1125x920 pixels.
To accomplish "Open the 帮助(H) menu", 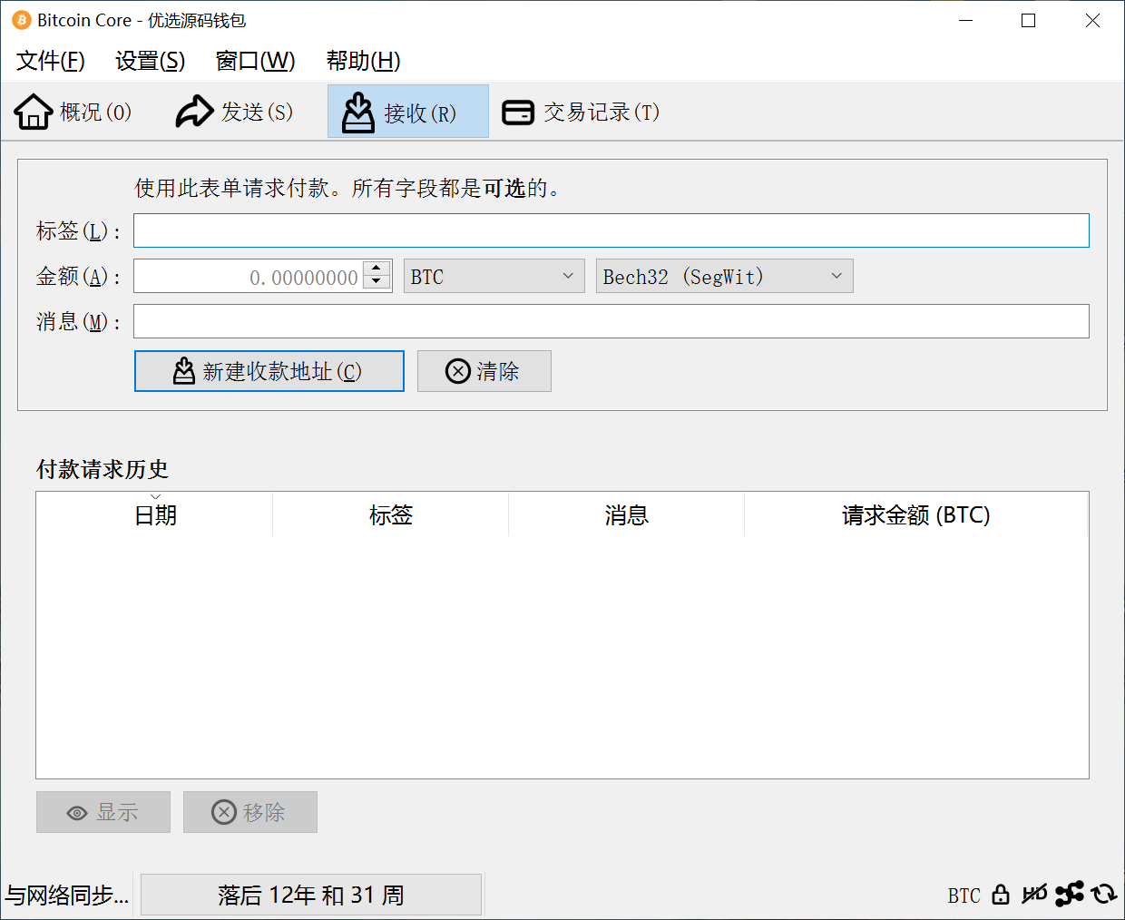I will tap(361, 61).
